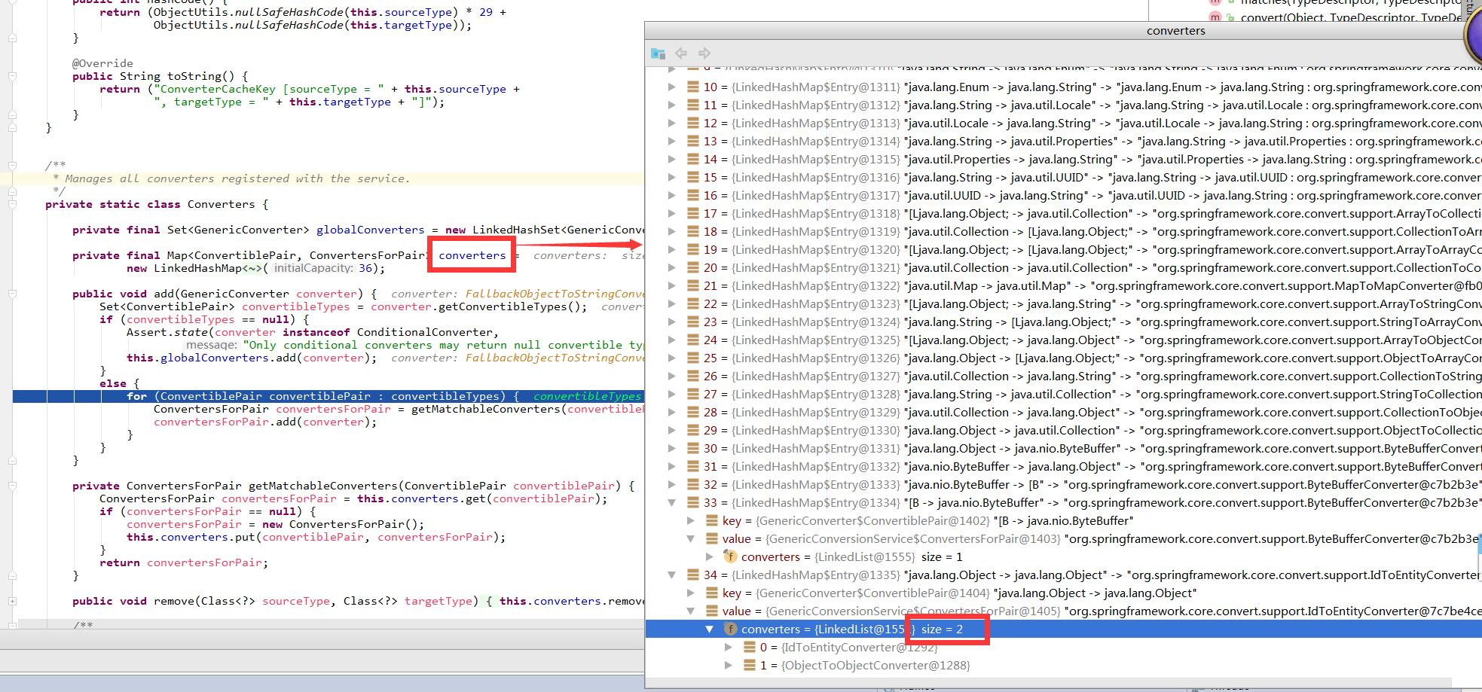1482x692 pixels.
Task: Collapse the Converters class fold marker
Action: click(12, 204)
